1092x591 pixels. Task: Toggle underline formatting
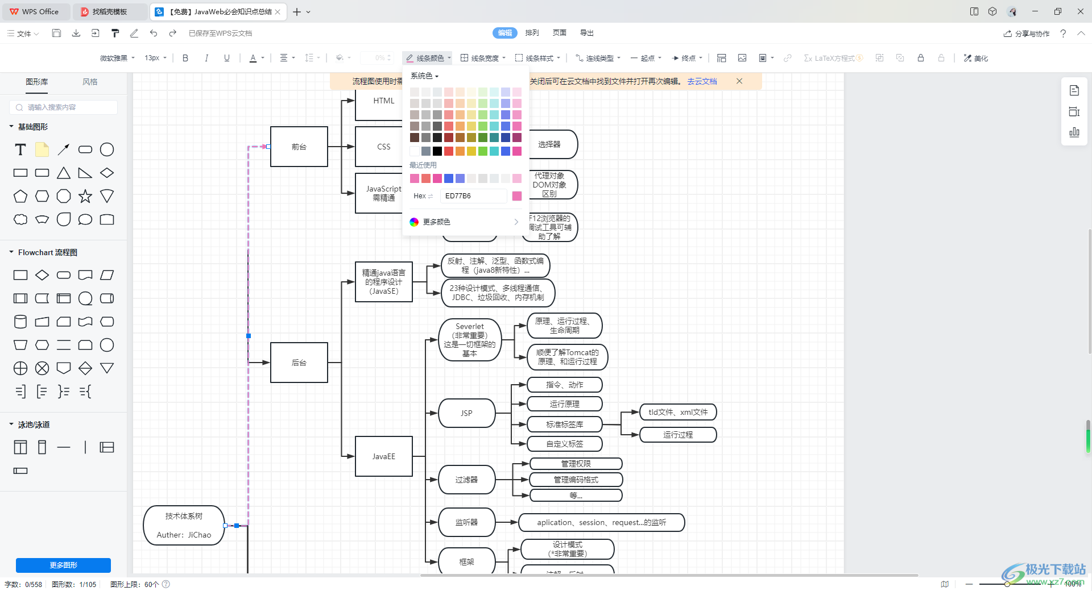(227, 58)
